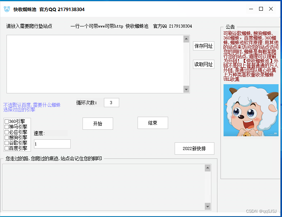Click the 速度 input field
282x217 pixels.
52,144
